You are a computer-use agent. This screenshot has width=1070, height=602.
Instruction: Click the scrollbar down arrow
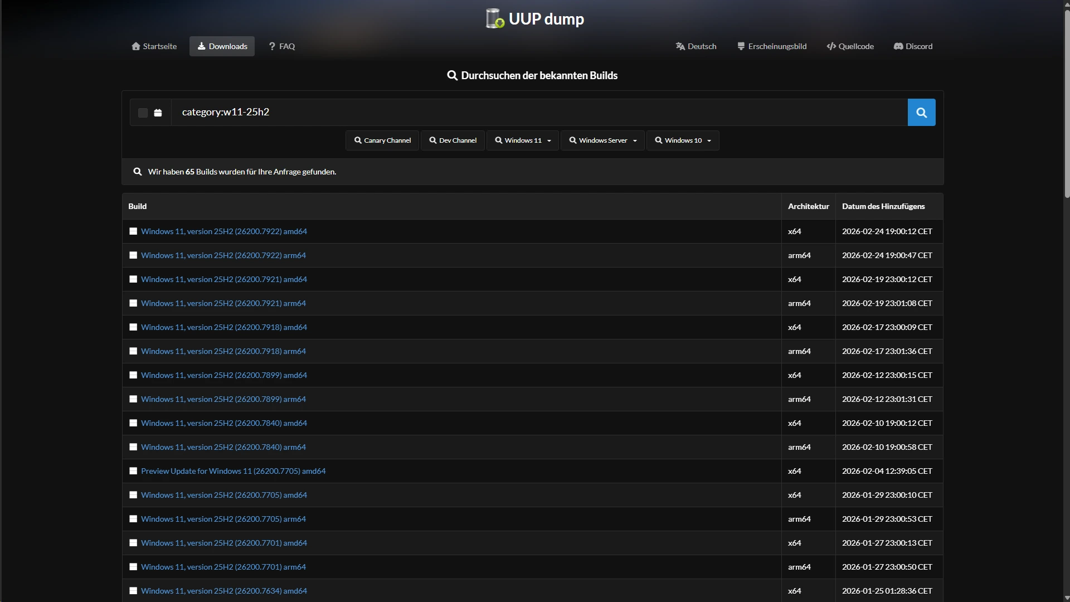(x=1067, y=598)
